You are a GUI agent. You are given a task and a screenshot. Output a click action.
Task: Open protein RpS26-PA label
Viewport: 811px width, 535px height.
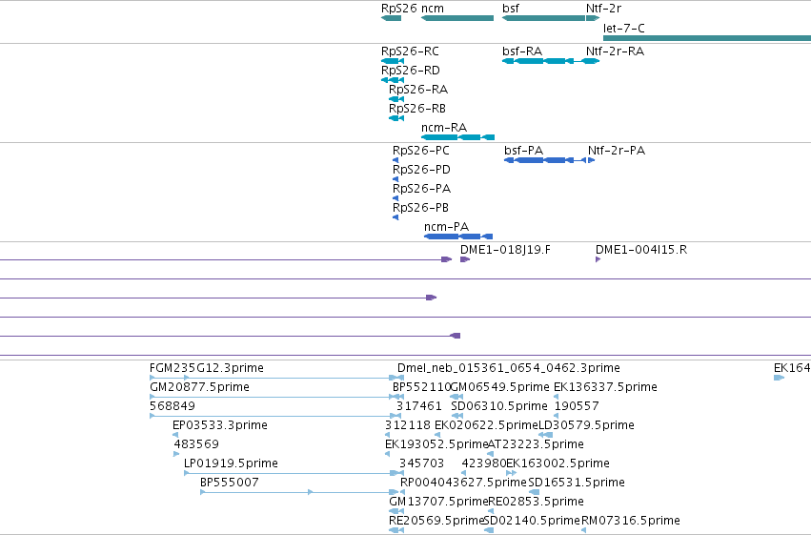point(421,189)
